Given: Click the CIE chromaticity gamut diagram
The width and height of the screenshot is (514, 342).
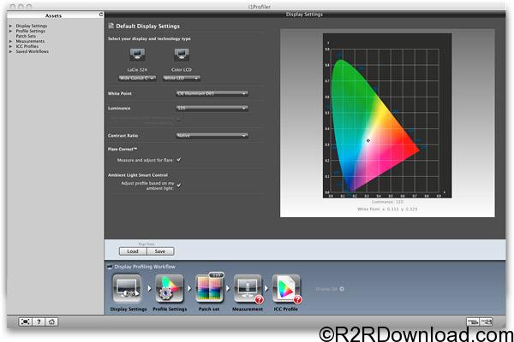Looking at the screenshot, I should pos(387,115).
